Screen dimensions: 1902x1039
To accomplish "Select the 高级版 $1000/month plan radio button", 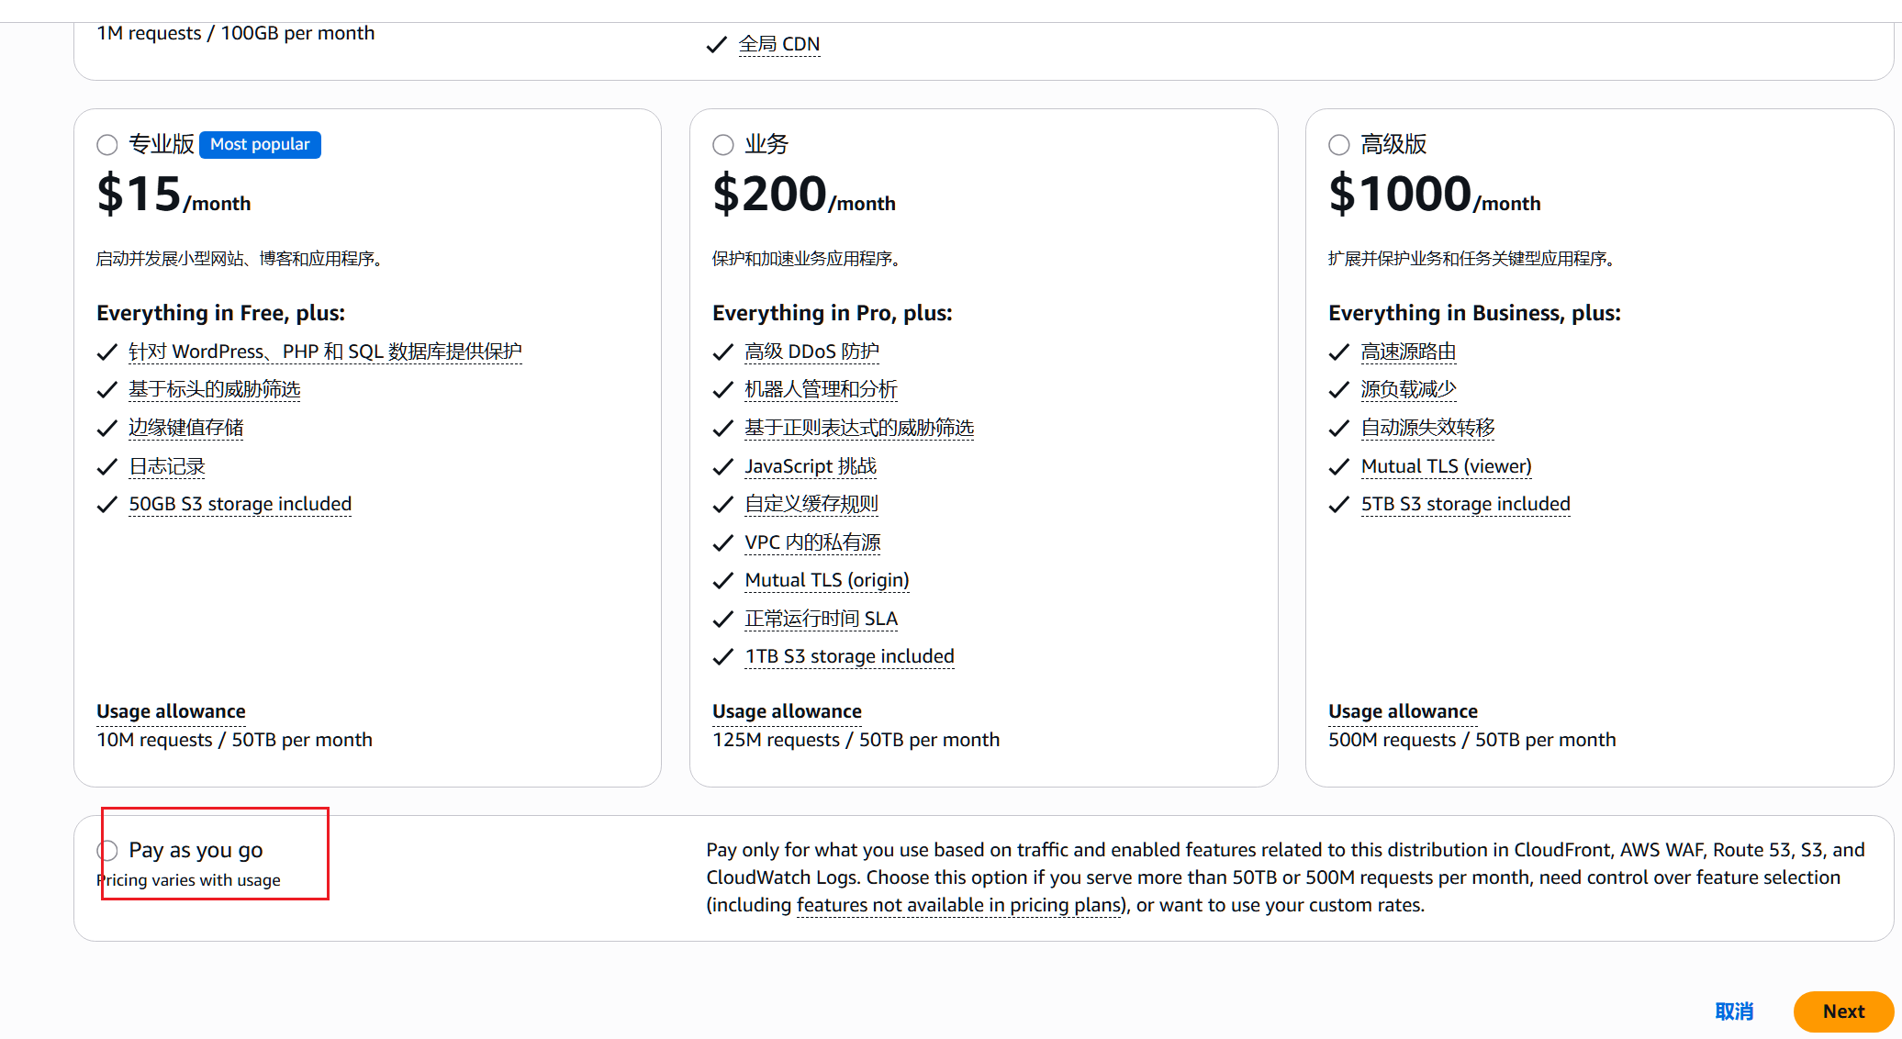I will coord(1339,145).
